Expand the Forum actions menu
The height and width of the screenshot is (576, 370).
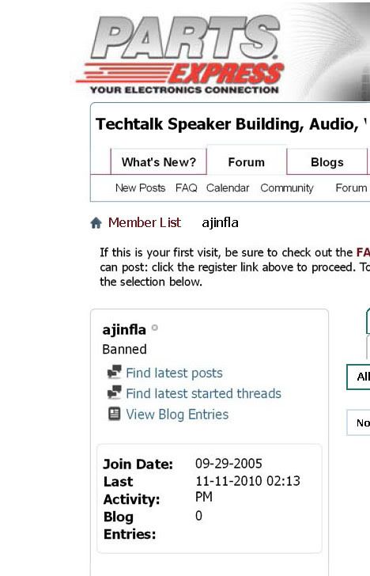pyautogui.click(x=352, y=188)
